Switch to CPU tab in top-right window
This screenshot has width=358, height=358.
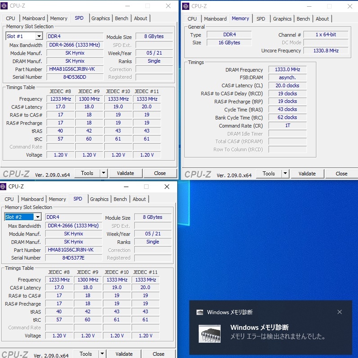tap(192, 19)
